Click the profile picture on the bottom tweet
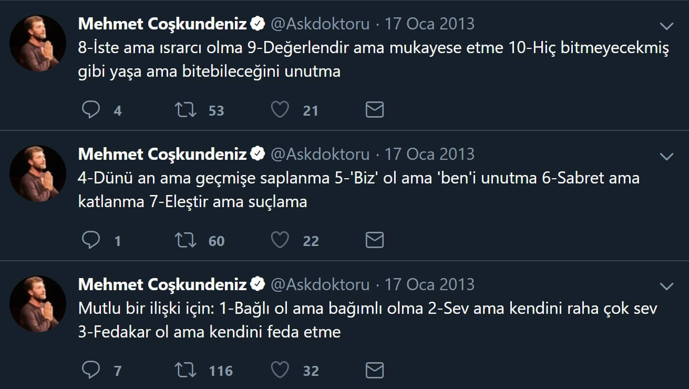The image size is (689, 389). (38, 304)
